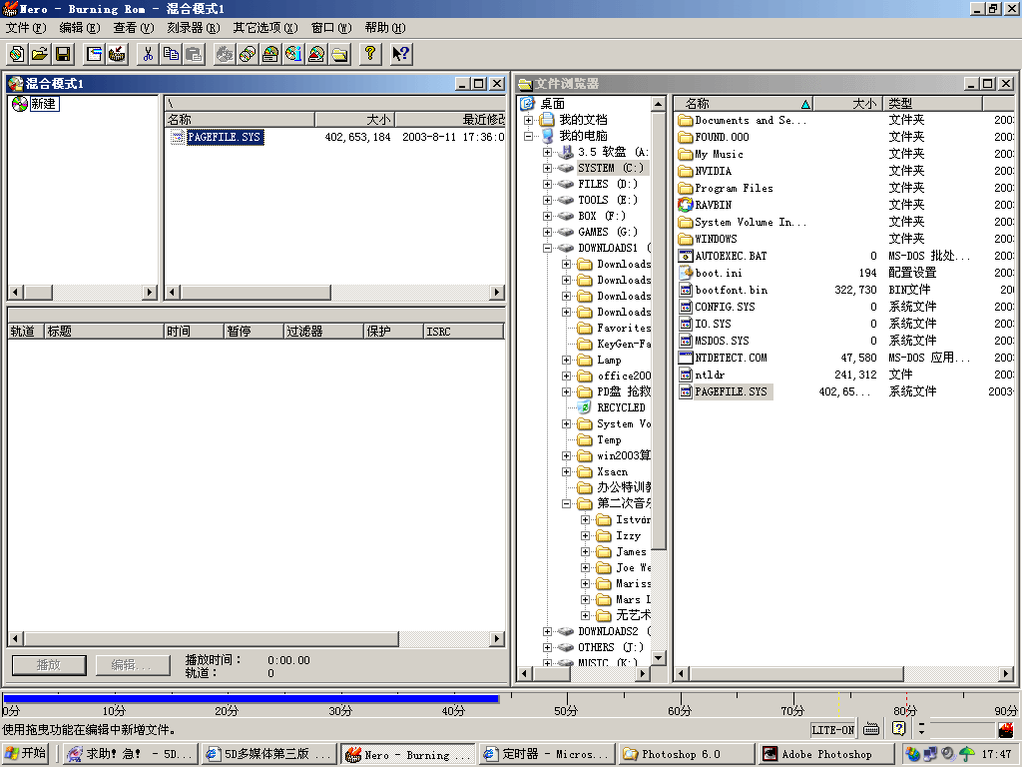Viewport: 1022px width, 767px height.
Task: Select the 新建 disc item in the compilation tree
Action: point(44,104)
